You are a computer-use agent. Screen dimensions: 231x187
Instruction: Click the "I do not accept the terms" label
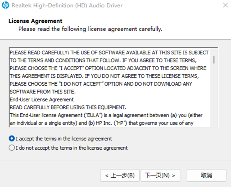tap(72, 148)
